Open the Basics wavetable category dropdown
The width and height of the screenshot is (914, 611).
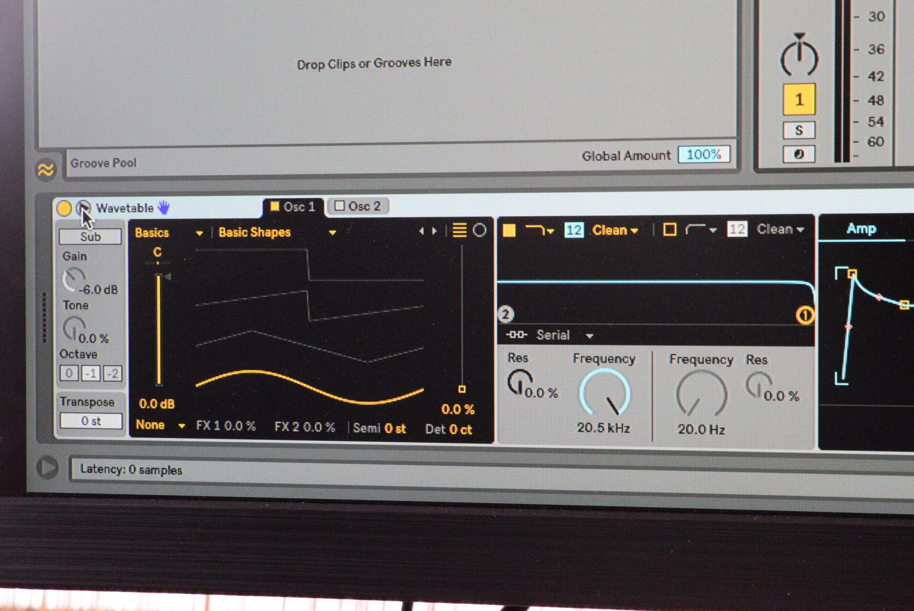[x=169, y=232]
